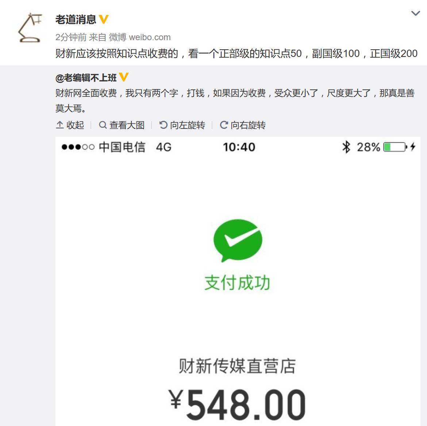This screenshot has width=427, height=426.
Task: Rotate the image left with 向左旋转
Action: (x=182, y=125)
